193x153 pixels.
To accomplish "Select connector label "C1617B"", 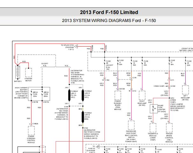I will (35, 102).
